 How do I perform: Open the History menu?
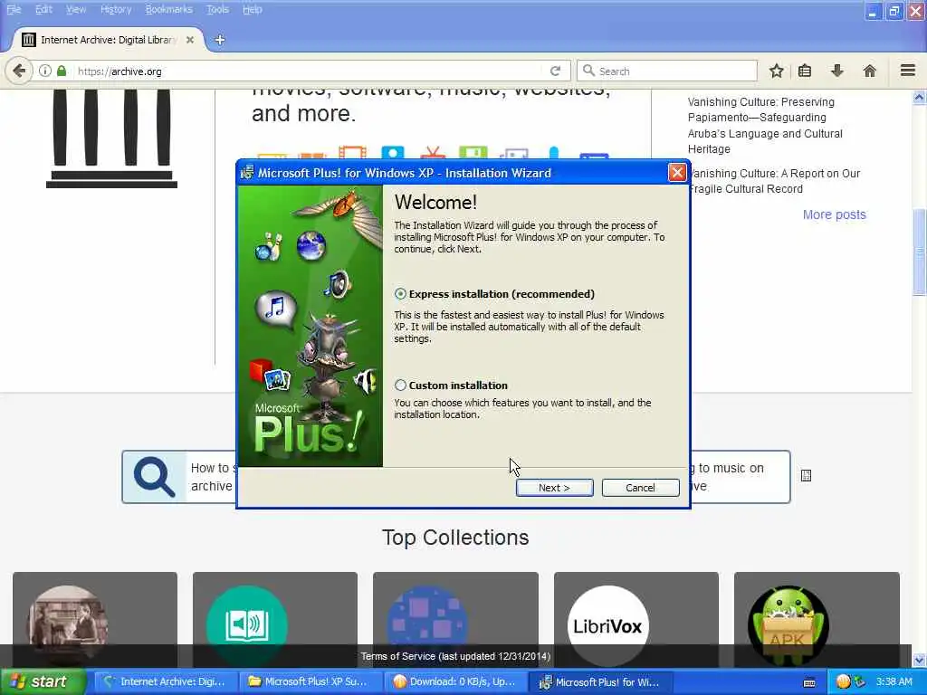coord(116,9)
